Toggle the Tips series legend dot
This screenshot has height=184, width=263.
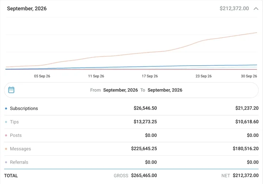click(6, 122)
